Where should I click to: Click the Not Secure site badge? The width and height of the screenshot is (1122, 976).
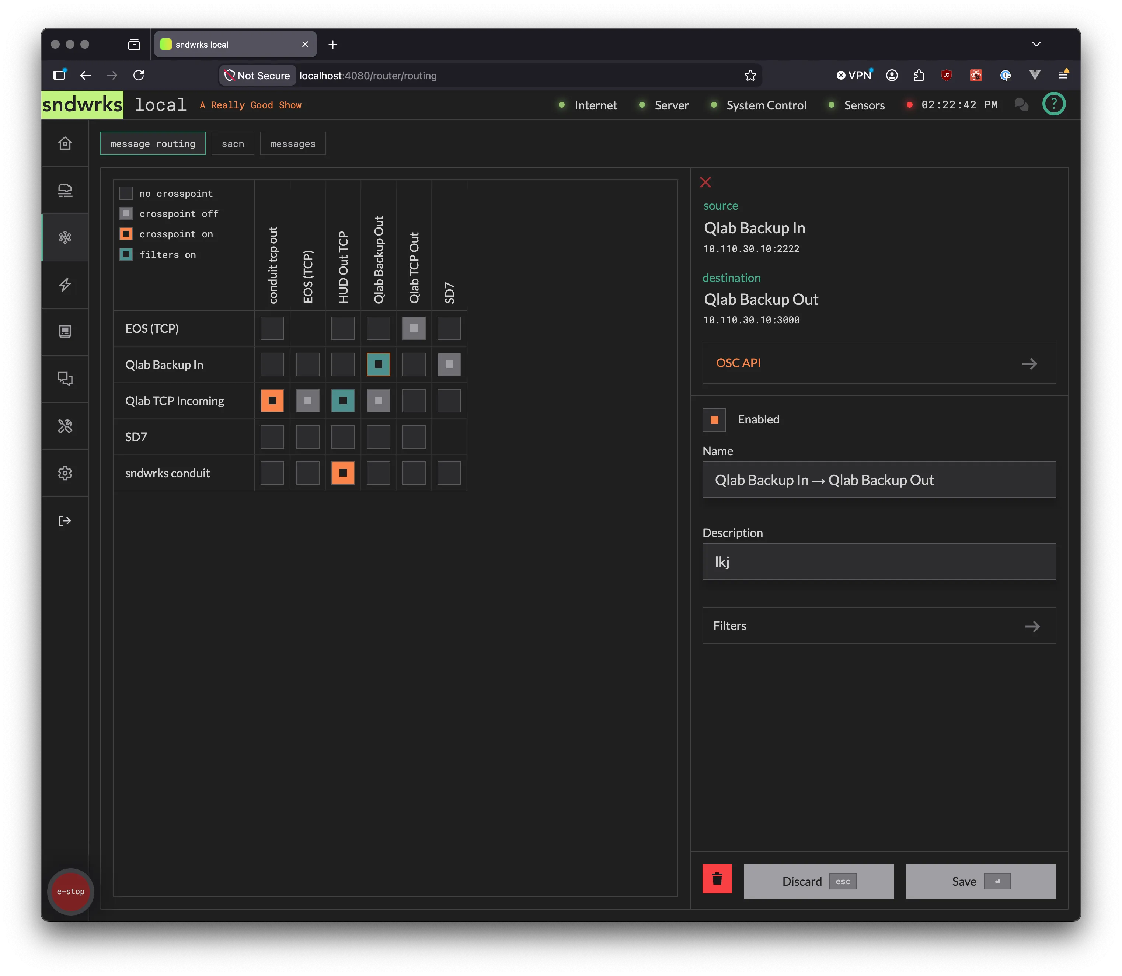click(257, 75)
